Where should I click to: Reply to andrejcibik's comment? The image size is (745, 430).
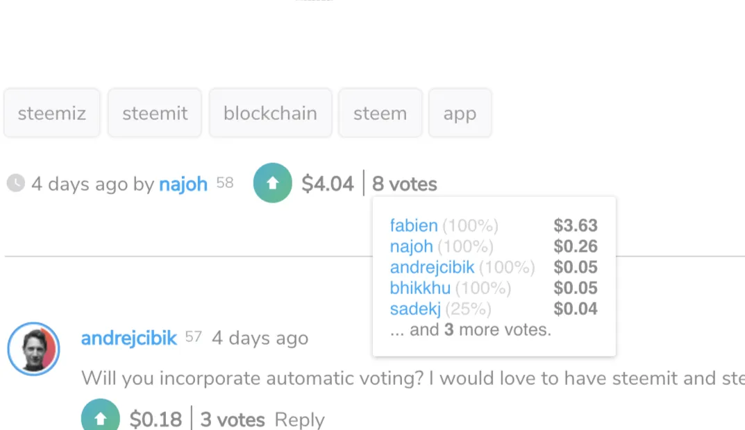299,420
